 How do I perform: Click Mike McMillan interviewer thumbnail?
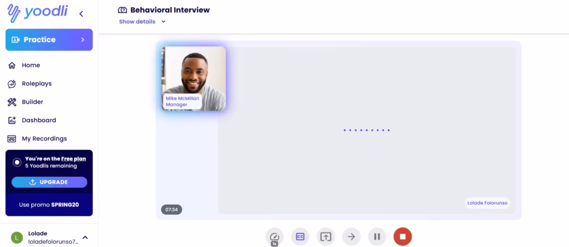coord(194,78)
